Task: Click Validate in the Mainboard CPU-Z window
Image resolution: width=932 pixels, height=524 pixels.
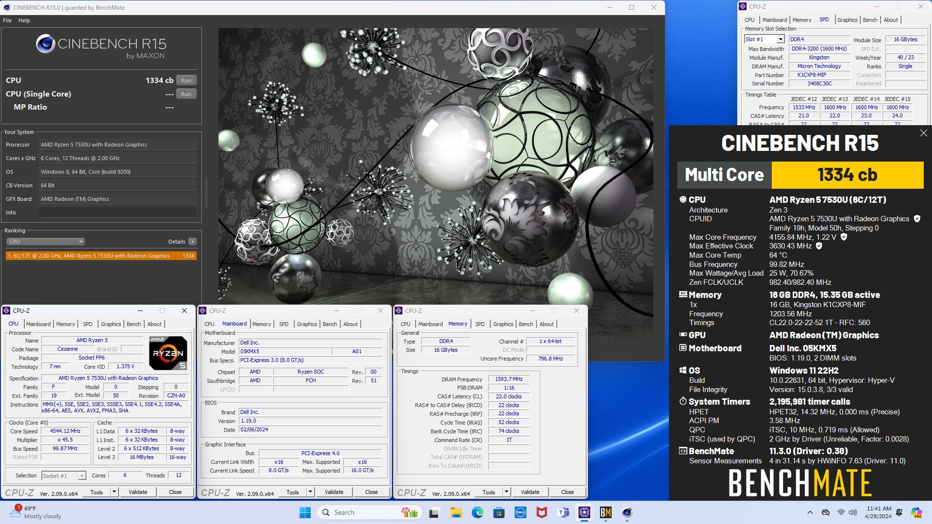Action: pyautogui.click(x=334, y=492)
